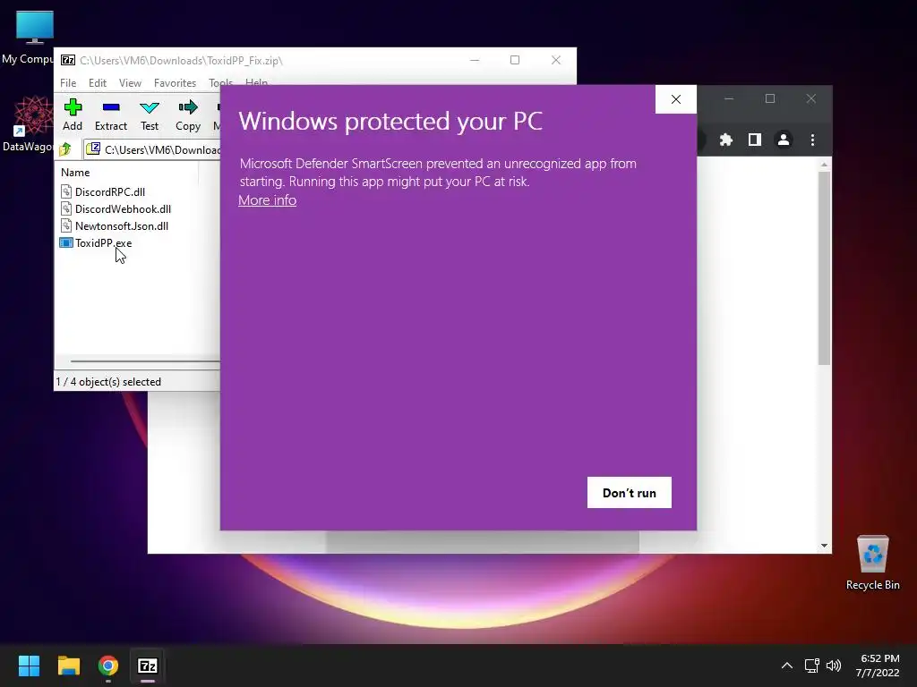The image size is (917, 687).
Task: Open Chrome extensions puzzle icon
Action: pyautogui.click(x=725, y=140)
